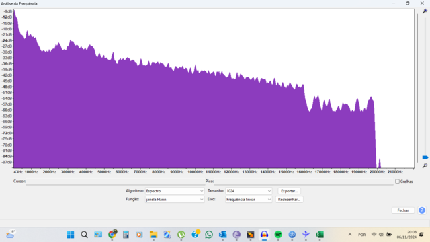
Task: Open the Algoritmo dropdown showing Espectro
Action: coord(175,191)
